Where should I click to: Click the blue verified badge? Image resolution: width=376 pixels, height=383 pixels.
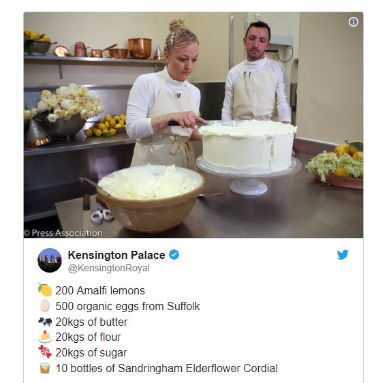point(174,255)
